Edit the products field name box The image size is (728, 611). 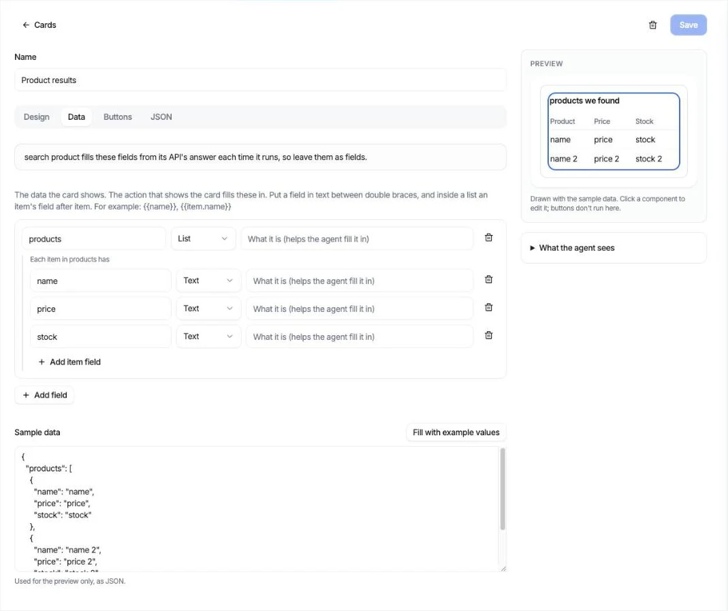[94, 238]
